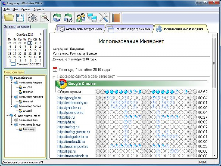Open the http://nalog.garant.ru link

pyautogui.click(x=74, y=132)
